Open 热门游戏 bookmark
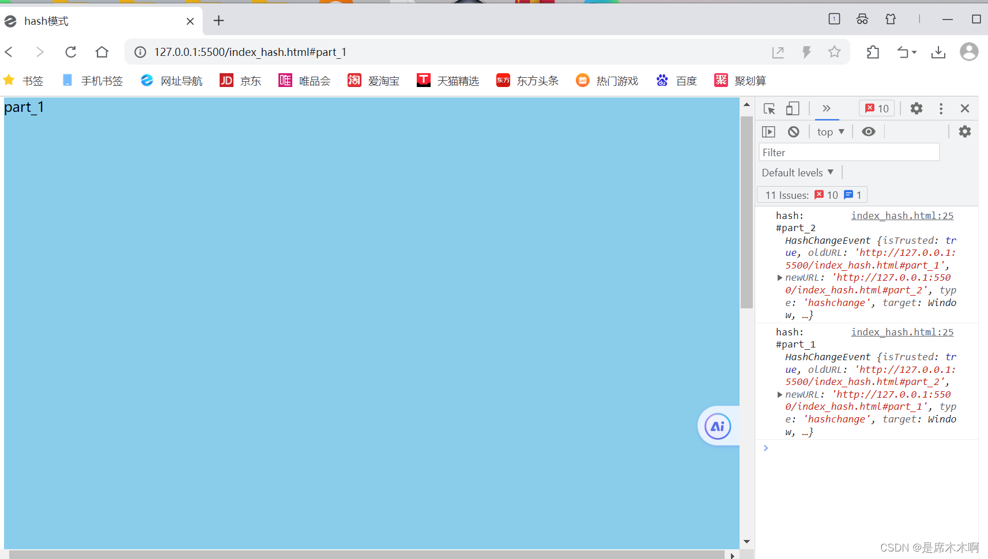This screenshot has width=988, height=559. [607, 81]
